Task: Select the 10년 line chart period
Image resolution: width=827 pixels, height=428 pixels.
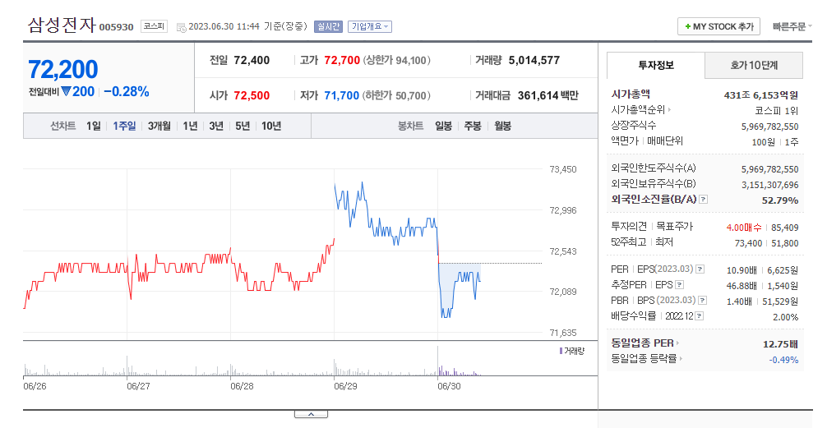Action: tap(271, 126)
